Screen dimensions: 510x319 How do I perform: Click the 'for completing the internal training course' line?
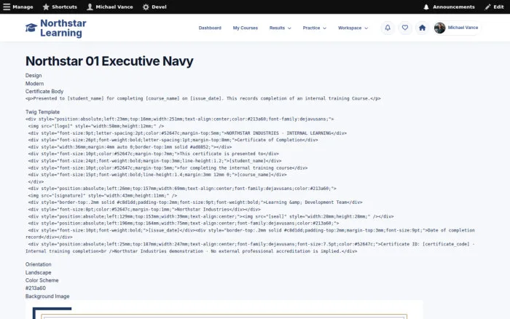click(168, 168)
